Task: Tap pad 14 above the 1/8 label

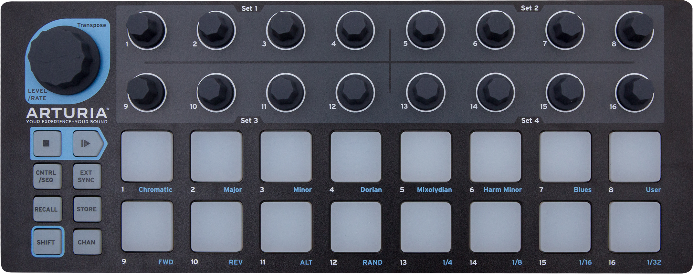Action: point(495,227)
